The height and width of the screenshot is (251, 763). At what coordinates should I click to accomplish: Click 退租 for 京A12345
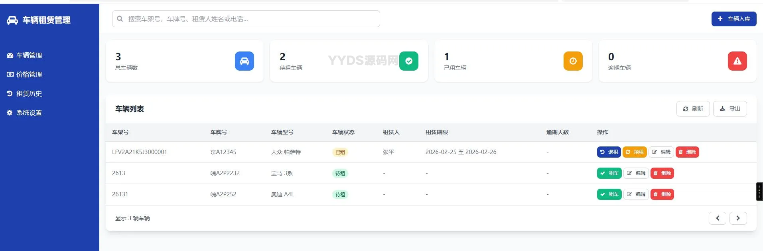coord(609,152)
